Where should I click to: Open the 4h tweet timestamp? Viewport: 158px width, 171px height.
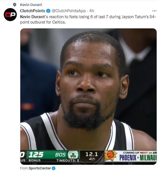tap(92, 11)
